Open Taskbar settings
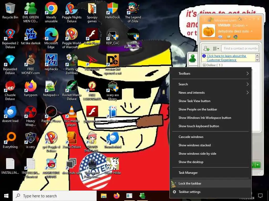Viewport: 269px width, 201px height. 210,192
